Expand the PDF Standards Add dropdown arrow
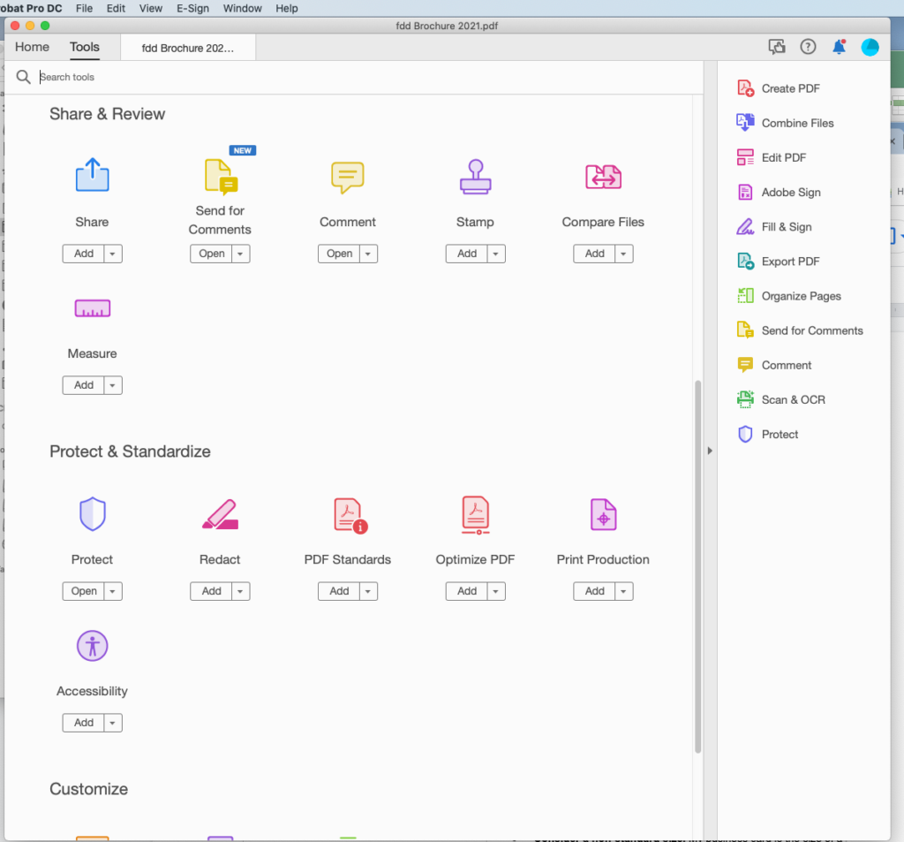The width and height of the screenshot is (904, 842). pyautogui.click(x=368, y=592)
